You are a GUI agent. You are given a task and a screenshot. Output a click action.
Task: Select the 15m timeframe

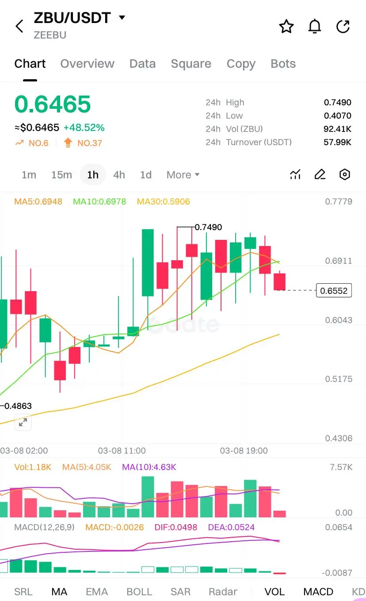click(61, 175)
